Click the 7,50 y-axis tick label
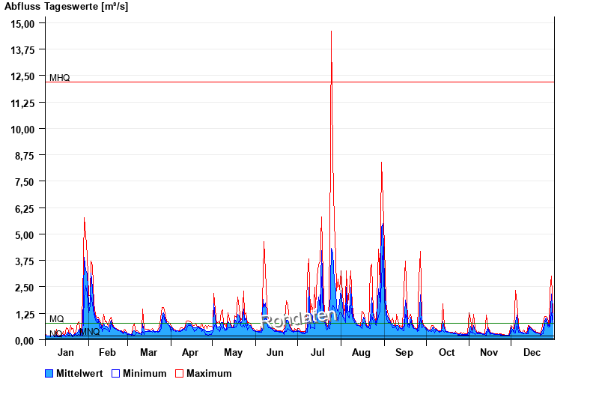The image size is (599, 412). point(23,181)
